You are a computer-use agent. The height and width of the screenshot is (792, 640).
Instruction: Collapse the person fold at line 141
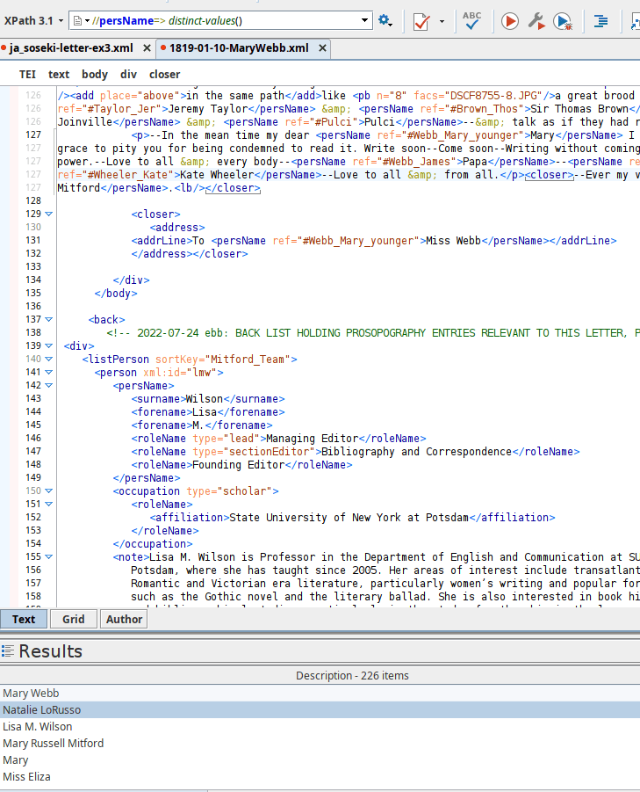pos(49,372)
